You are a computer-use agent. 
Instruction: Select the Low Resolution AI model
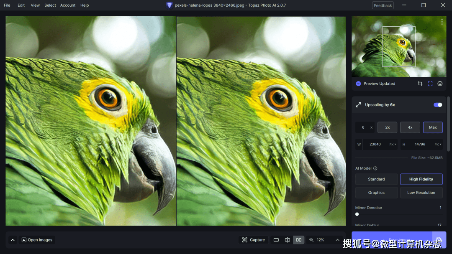point(421,193)
